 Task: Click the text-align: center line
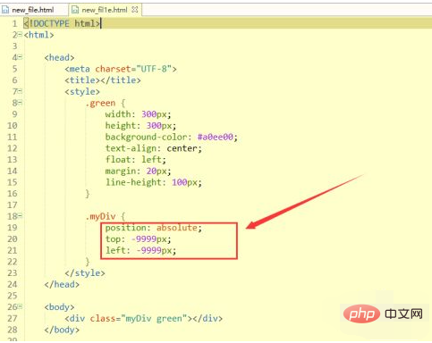[x=154, y=148]
